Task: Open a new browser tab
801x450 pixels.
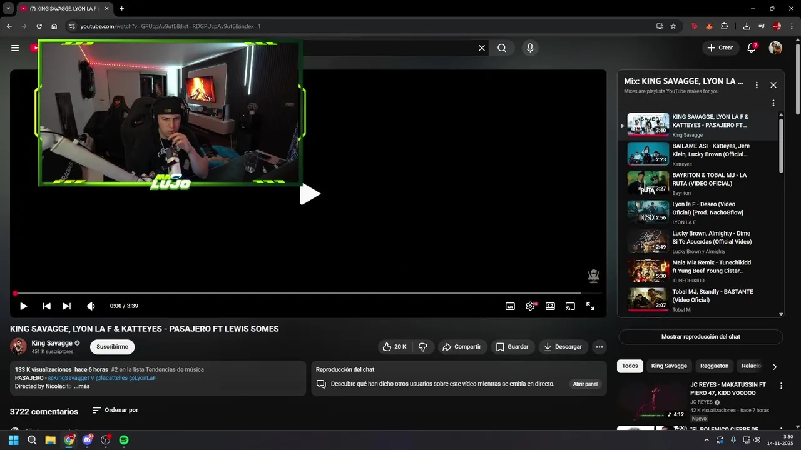Action: 121,9
